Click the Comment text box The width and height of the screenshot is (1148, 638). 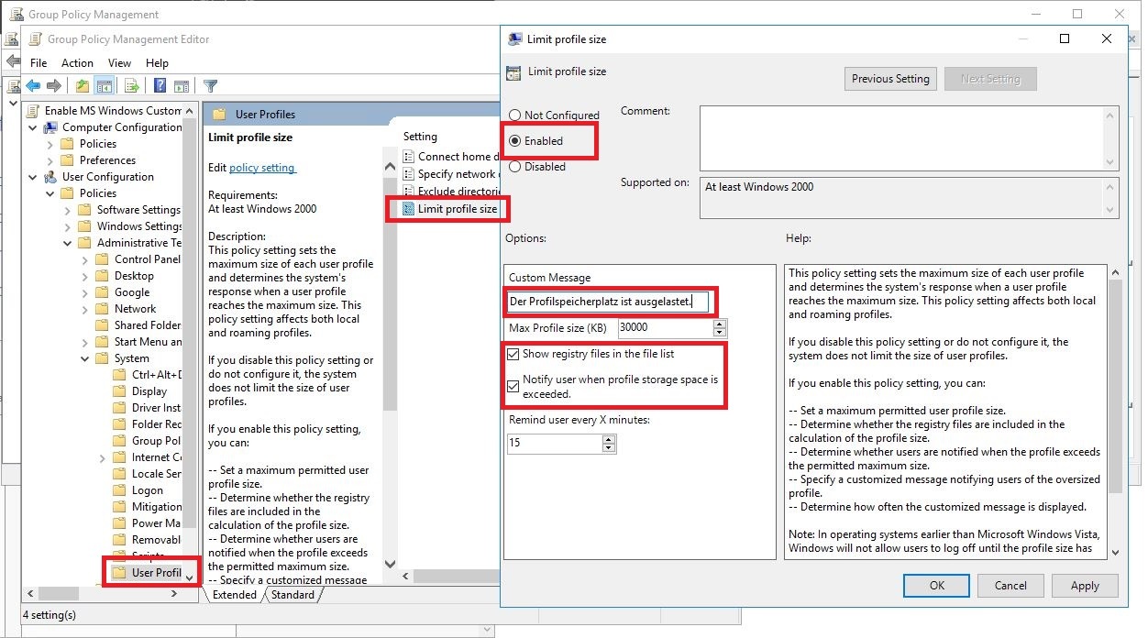click(901, 137)
